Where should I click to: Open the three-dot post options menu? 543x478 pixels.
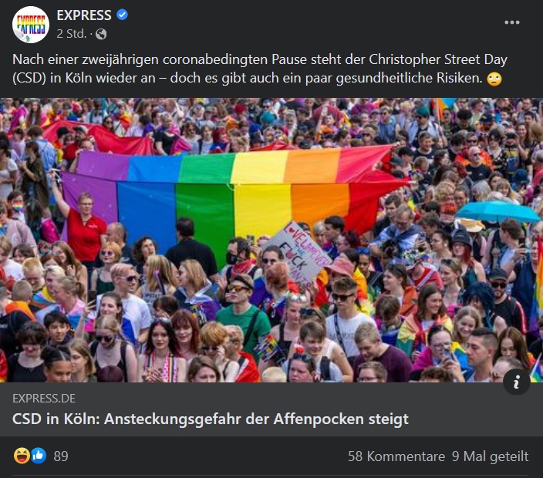pos(512,22)
